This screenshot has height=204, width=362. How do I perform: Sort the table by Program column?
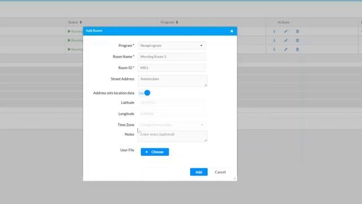coord(169,22)
